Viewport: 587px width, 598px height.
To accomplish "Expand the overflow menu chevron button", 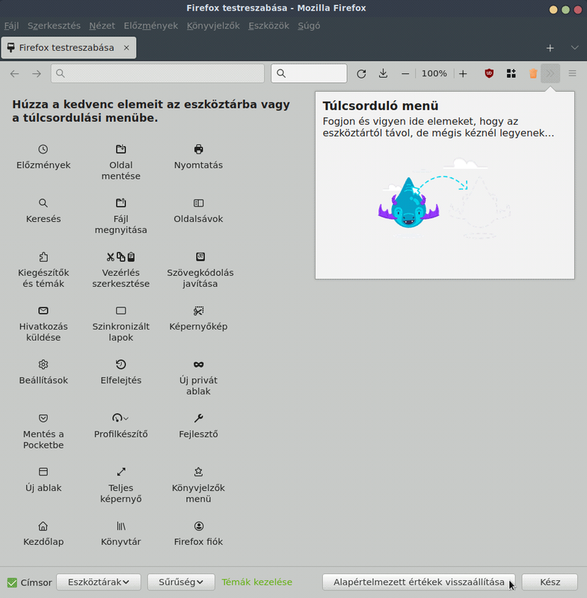I will [550, 73].
